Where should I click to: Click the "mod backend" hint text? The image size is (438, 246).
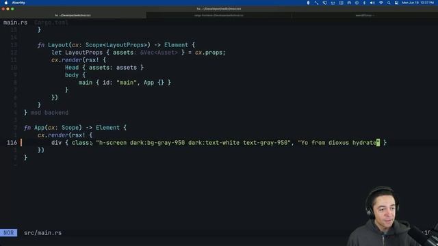49,113
